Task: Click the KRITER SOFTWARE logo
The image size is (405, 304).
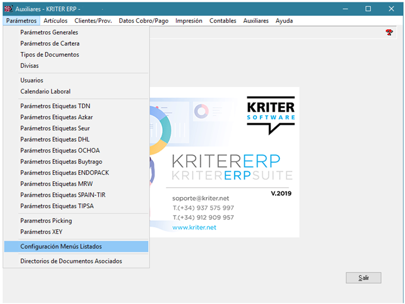Action: (x=271, y=115)
